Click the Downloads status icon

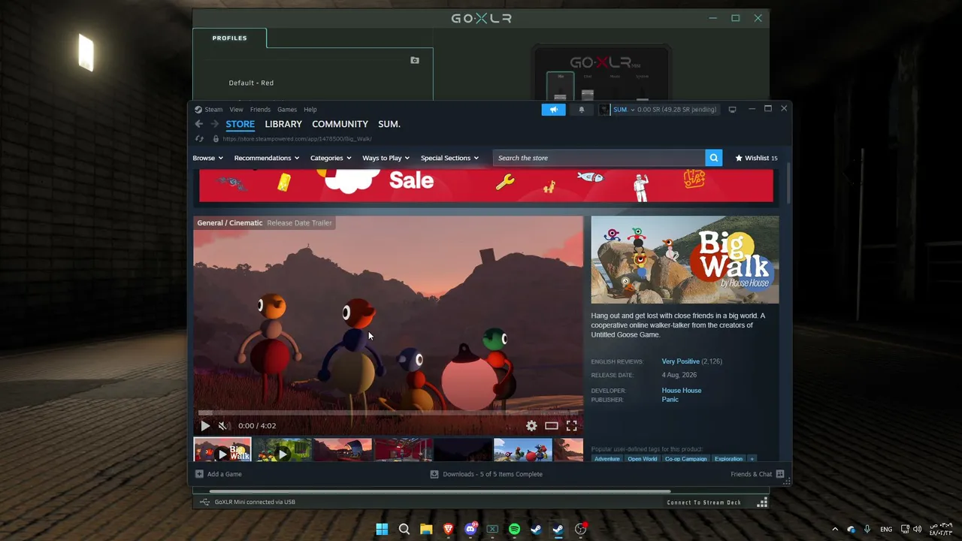coord(434,474)
